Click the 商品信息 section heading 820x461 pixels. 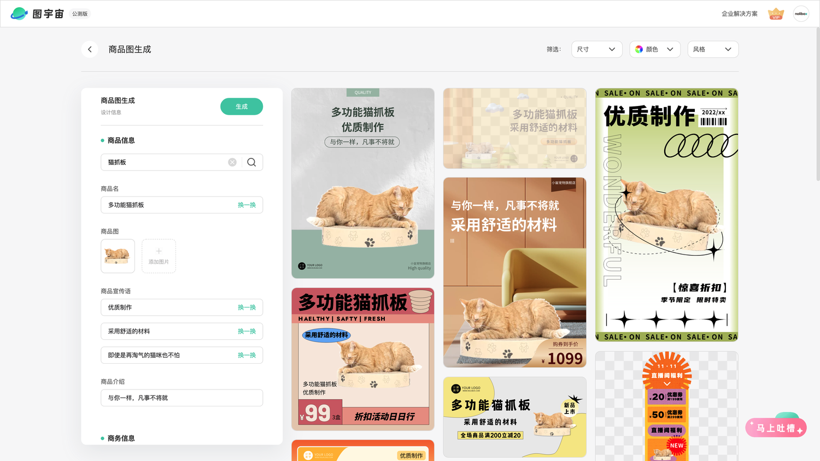coord(121,140)
